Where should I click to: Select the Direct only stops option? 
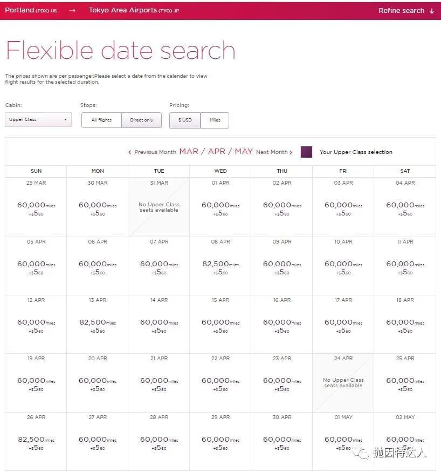(141, 120)
